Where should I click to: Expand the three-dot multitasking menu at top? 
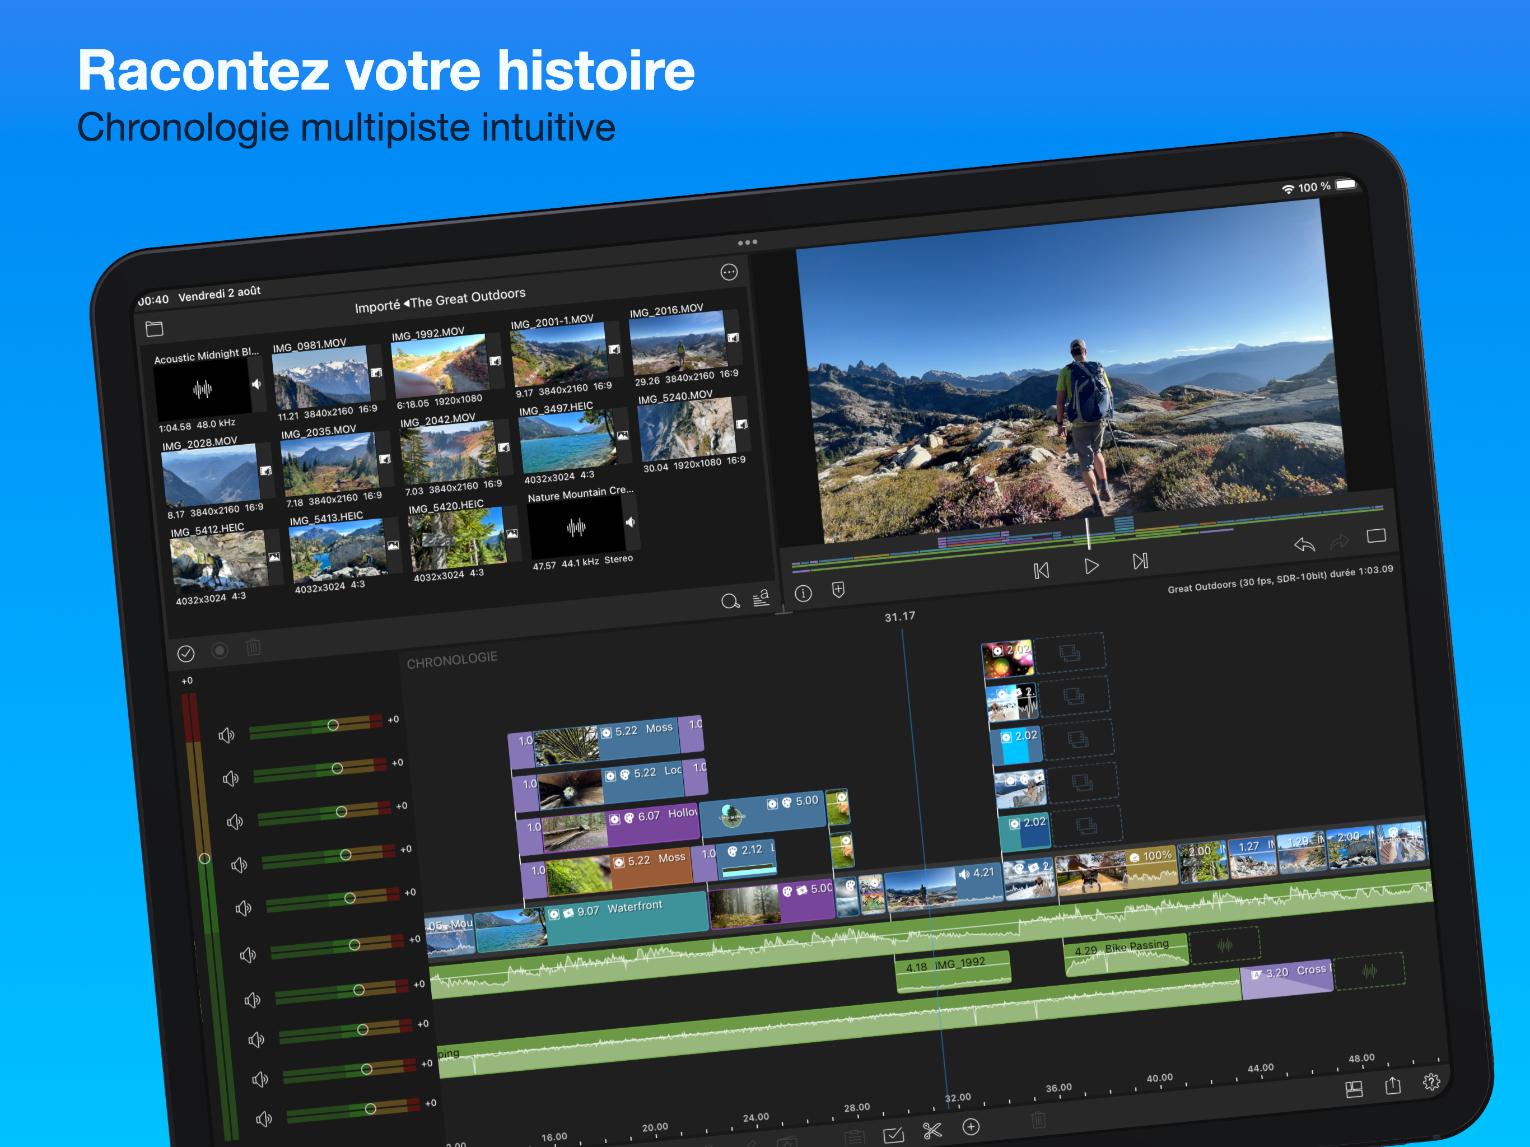(x=747, y=243)
